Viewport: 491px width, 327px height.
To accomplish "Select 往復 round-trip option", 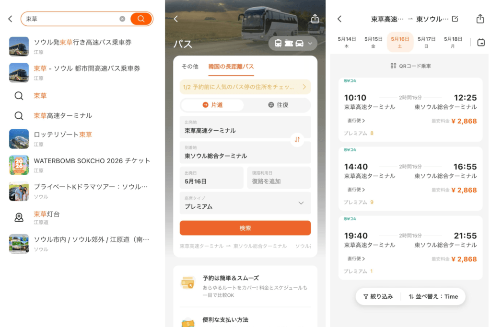I will click(279, 105).
